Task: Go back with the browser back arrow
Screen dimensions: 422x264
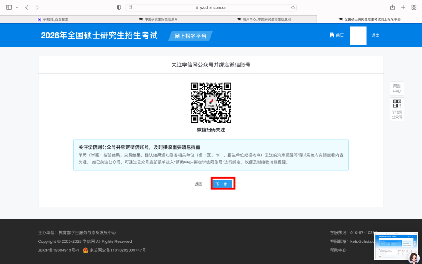Action: click(x=27, y=7)
